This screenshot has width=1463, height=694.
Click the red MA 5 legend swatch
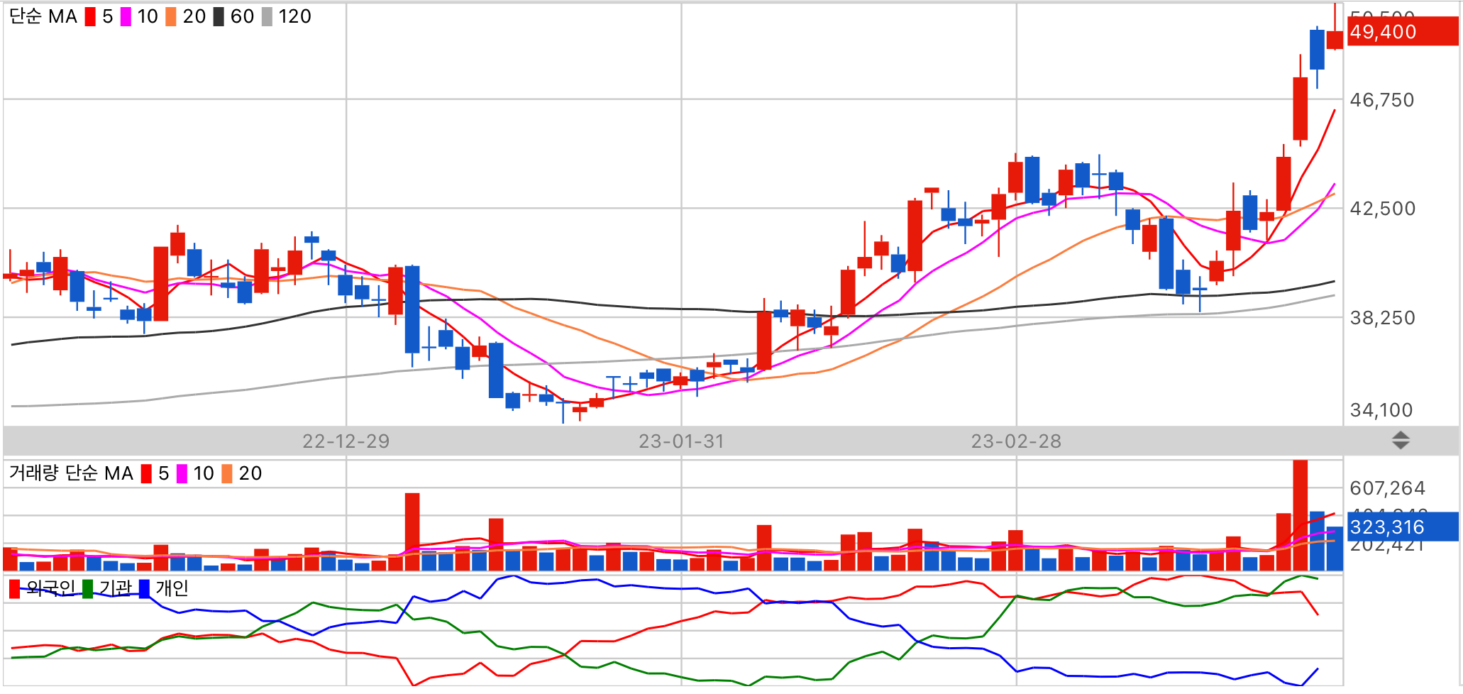click(x=90, y=16)
